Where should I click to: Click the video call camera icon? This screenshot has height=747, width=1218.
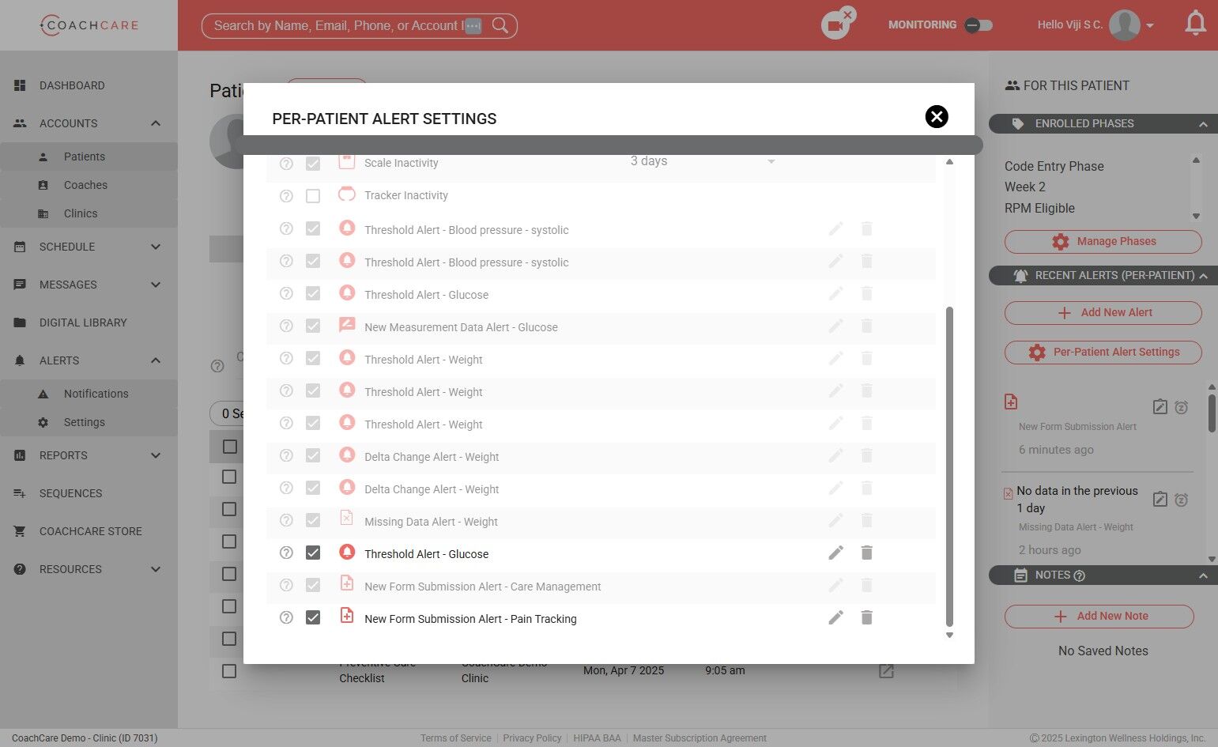pos(835,26)
